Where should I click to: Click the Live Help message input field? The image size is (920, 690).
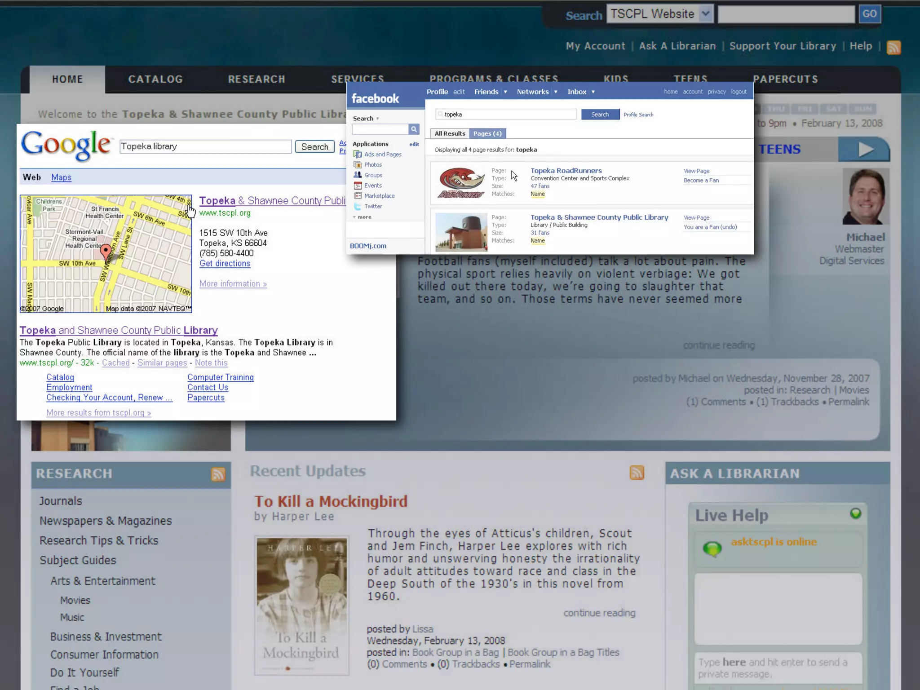coord(777,668)
